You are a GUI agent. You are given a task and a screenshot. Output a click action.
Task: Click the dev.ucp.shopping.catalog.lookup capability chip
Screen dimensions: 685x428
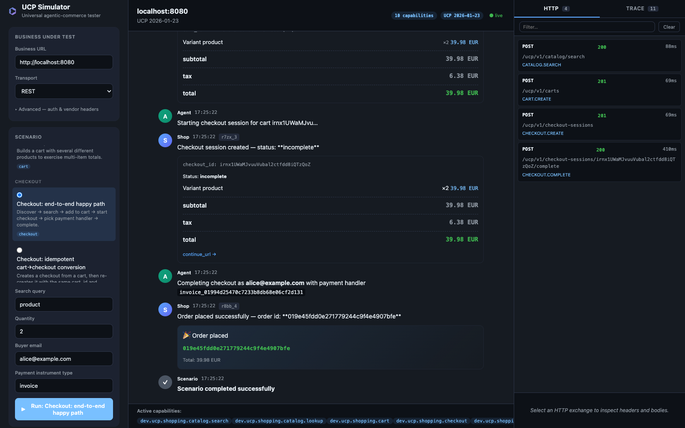279,421
